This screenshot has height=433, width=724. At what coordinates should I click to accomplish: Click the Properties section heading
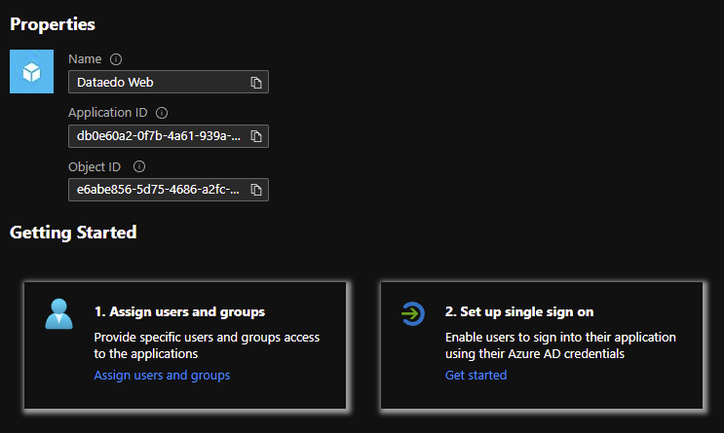pyautogui.click(x=53, y=23)
